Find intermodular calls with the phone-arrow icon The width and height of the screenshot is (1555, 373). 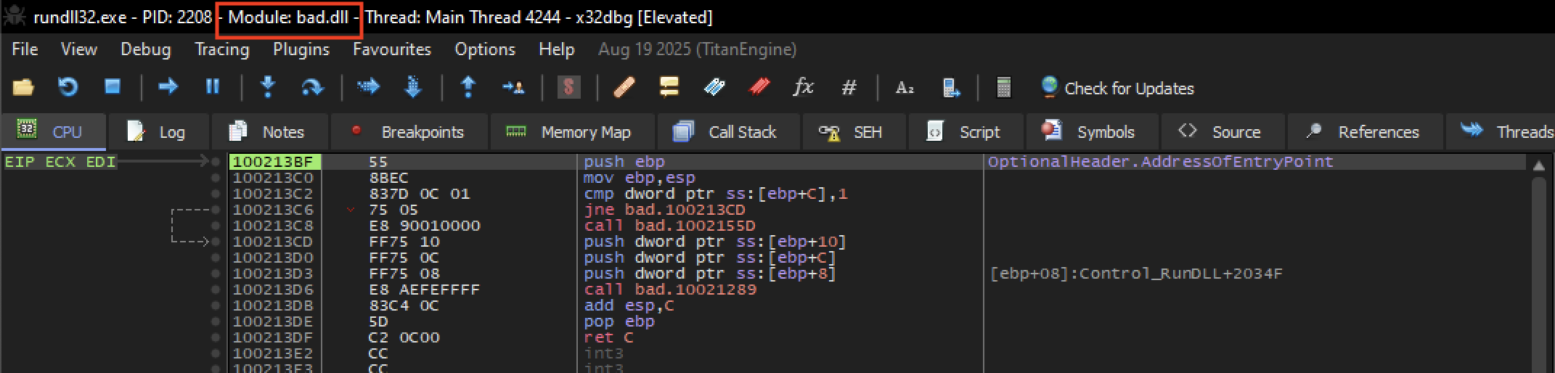950,89
